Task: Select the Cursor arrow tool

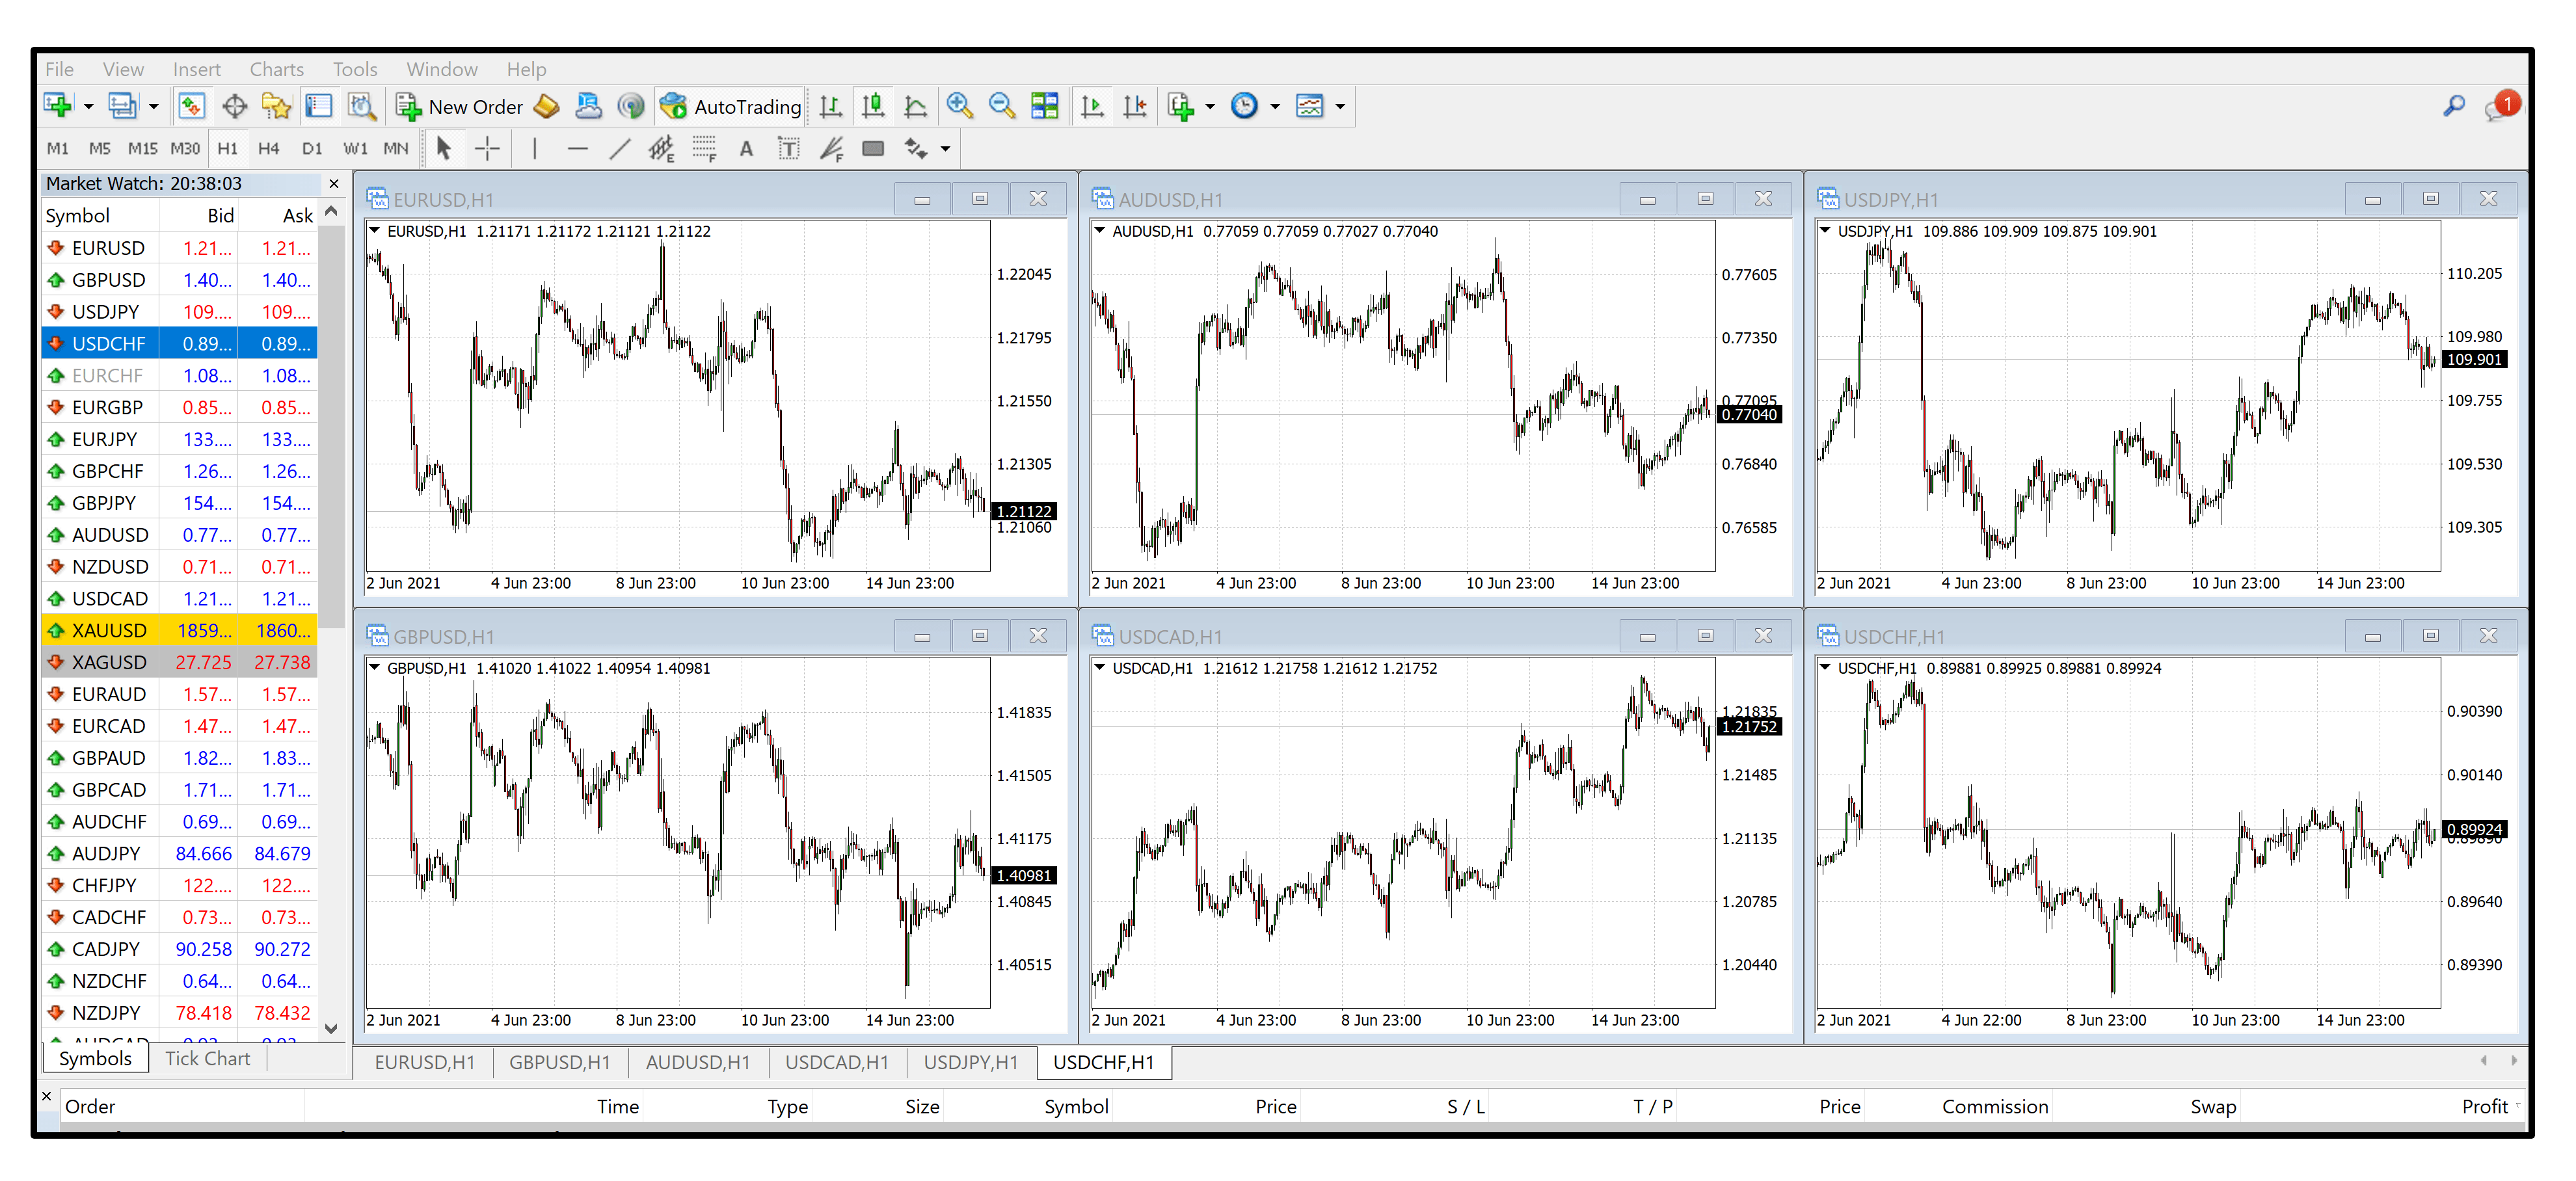Action: pyautogui.click(x=444, y=149)
